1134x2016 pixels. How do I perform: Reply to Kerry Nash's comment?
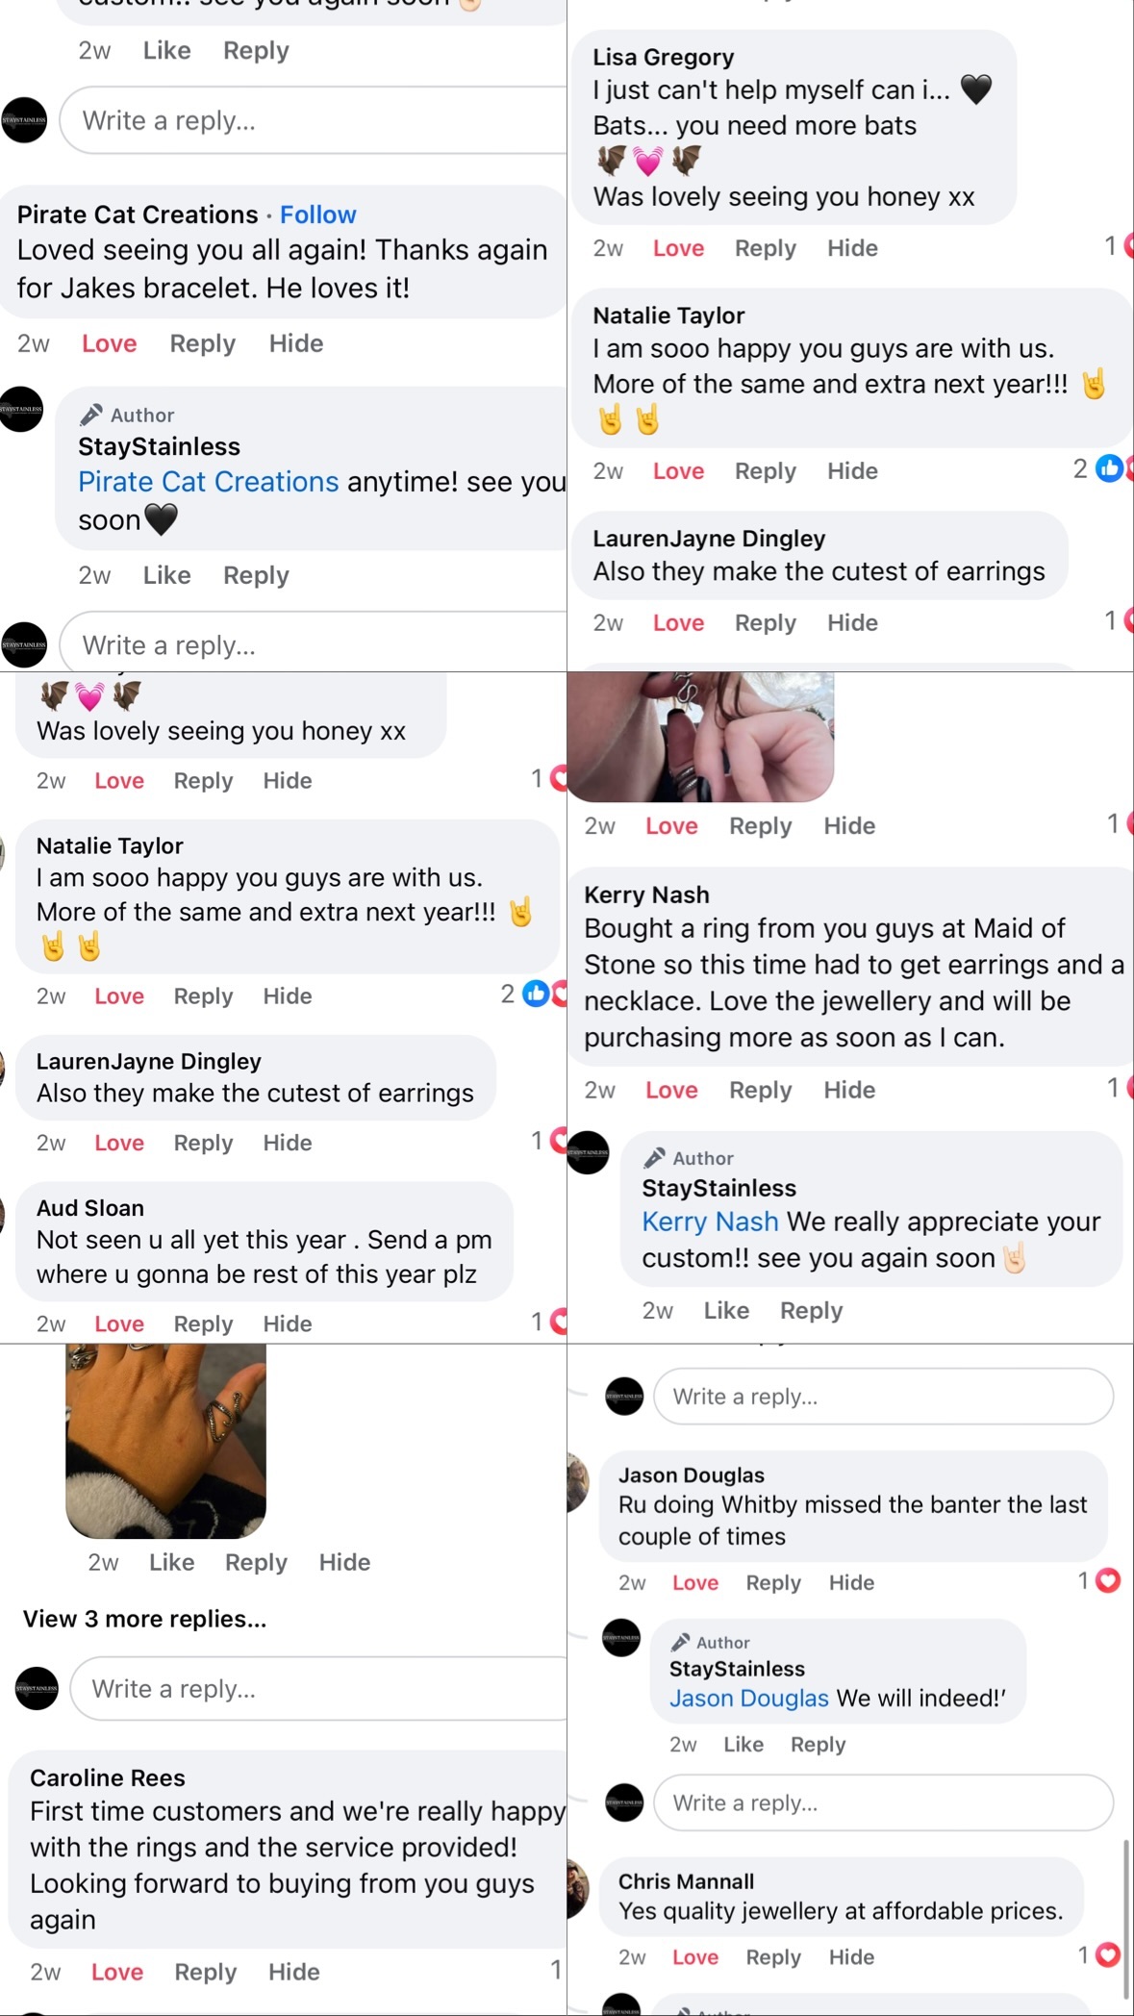click(x=760, y=1090)
